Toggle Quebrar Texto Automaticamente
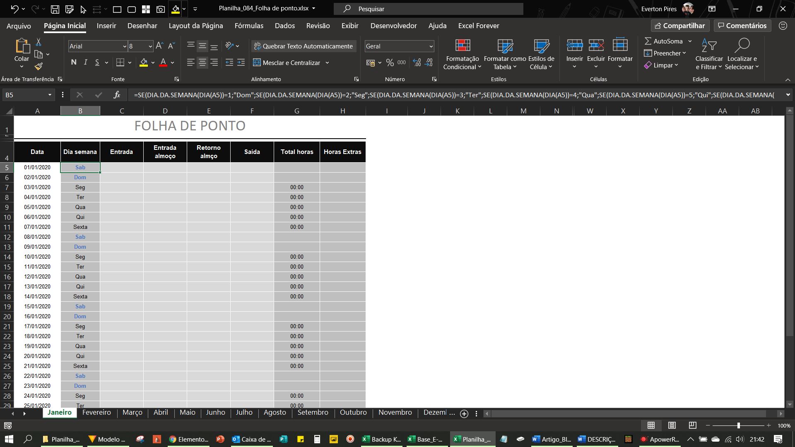Screen dimensions: 795x447 coord(303,46)
